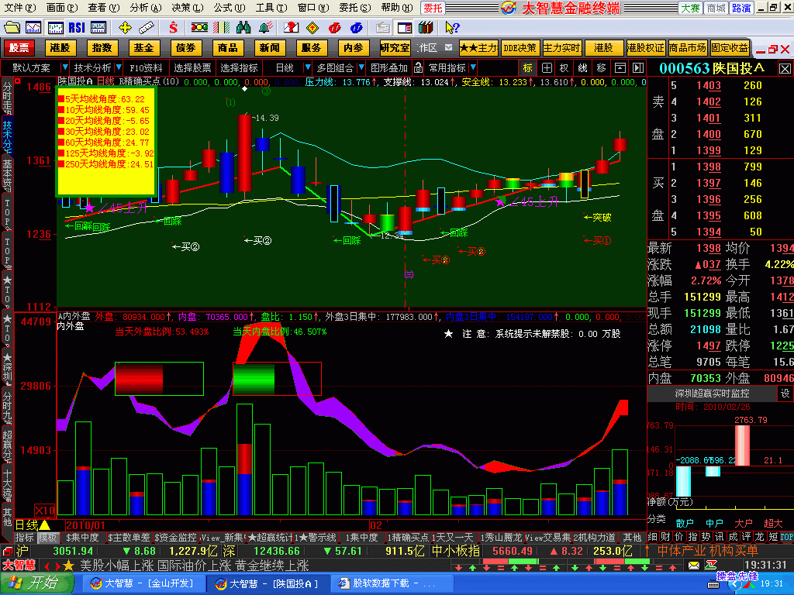Click the 指数 button
This screenshot has height=595, width=794.
click(x=102, y=47)
